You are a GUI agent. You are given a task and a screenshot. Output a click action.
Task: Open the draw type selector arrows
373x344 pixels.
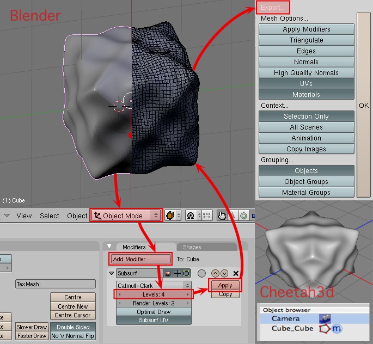click(179, 216)
